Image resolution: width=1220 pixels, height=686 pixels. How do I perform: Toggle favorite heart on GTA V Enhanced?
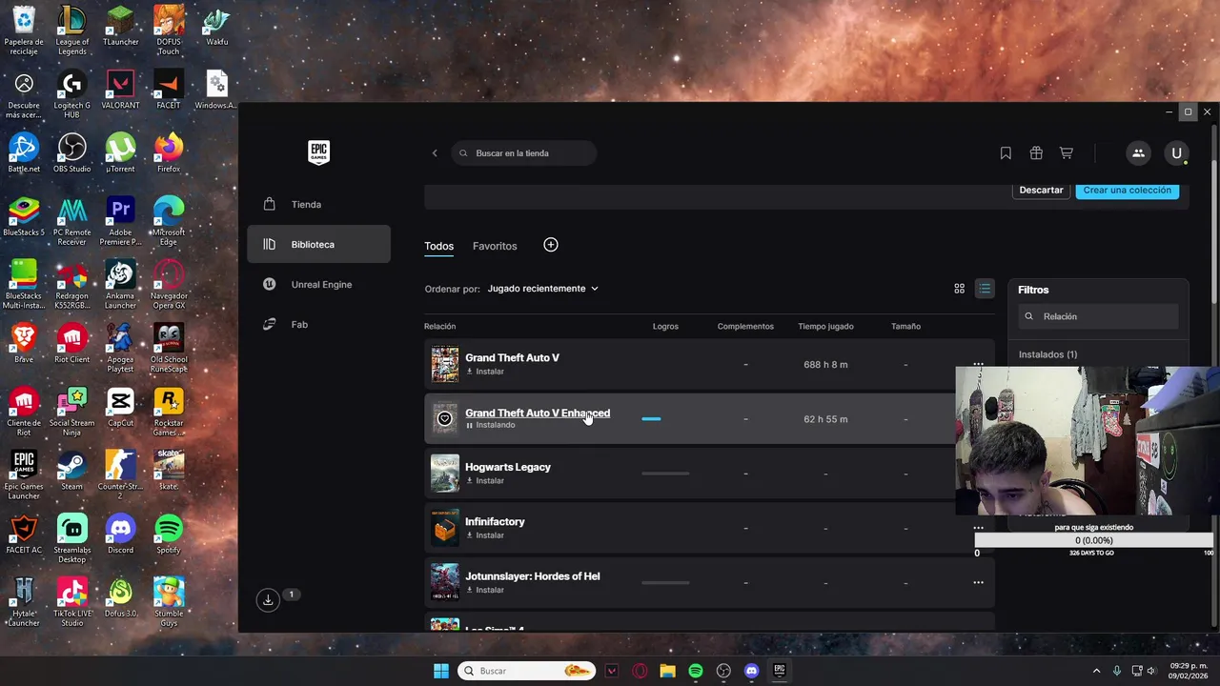445,419
